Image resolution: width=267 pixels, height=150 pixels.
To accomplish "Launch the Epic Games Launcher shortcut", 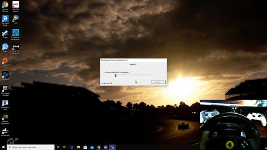I will 5,91.
